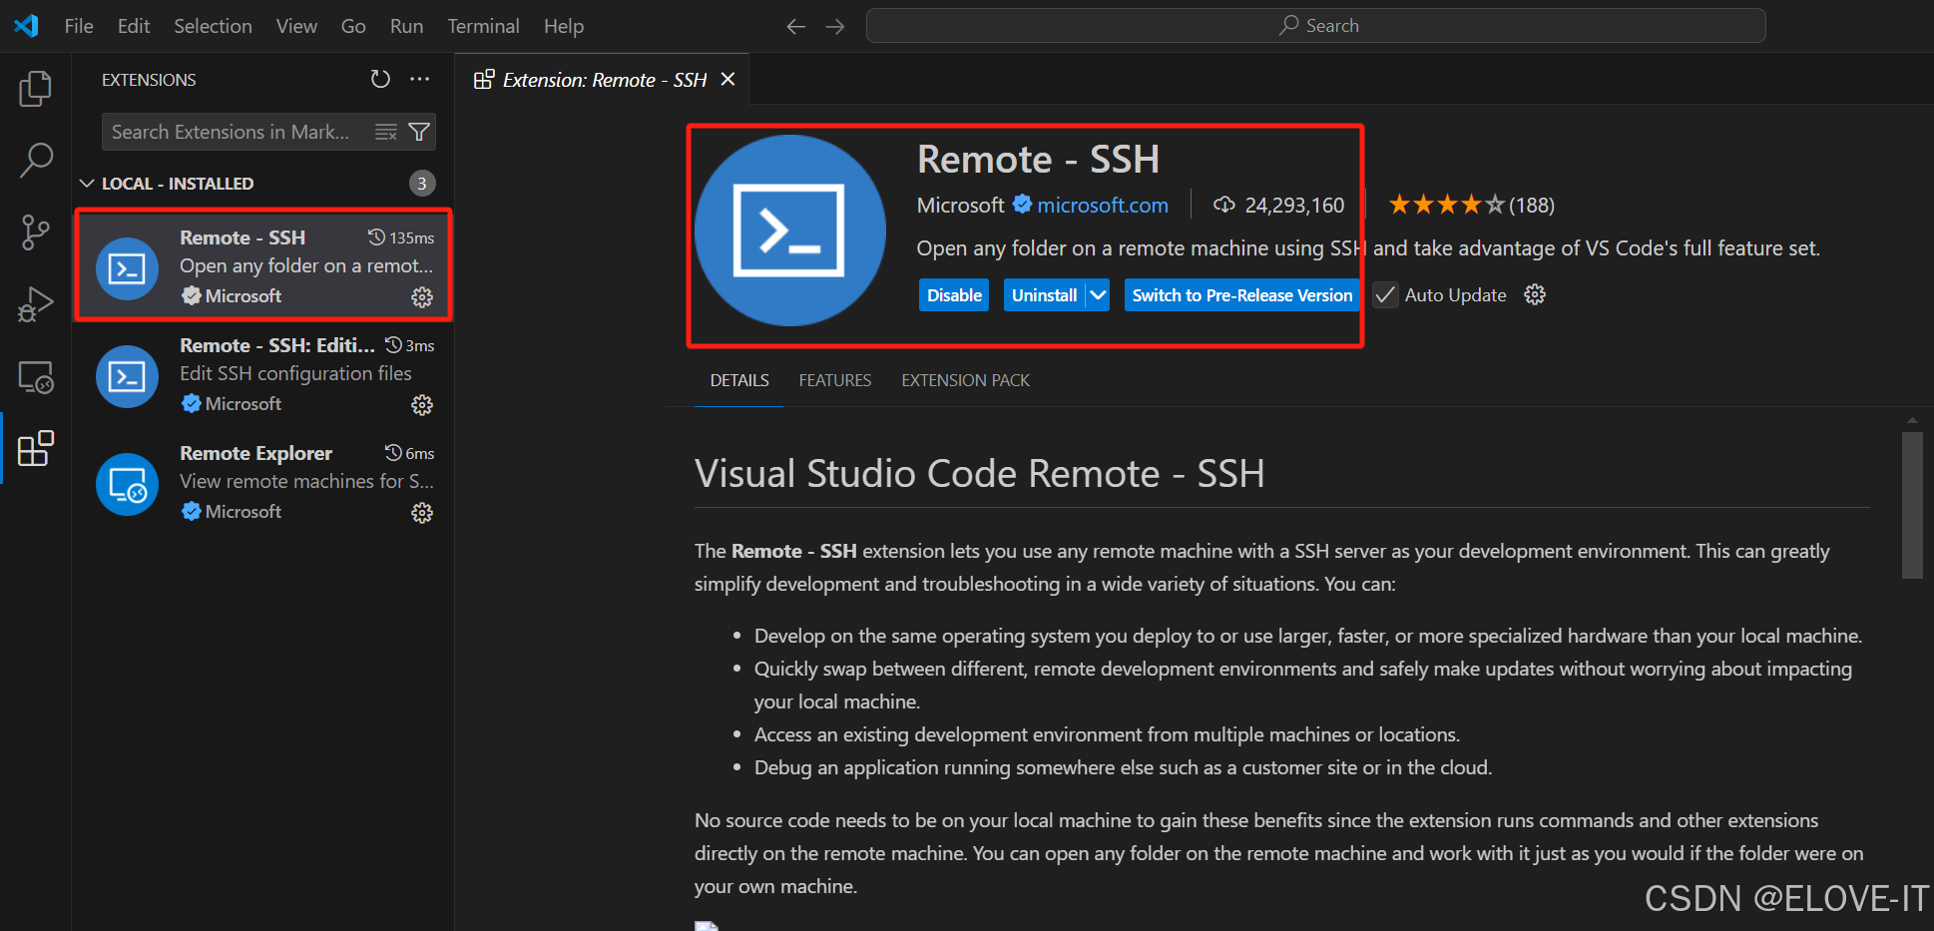Switch to the Details tab
The width and height of the screenshot is (1934, 931).
tap(739, 380)
